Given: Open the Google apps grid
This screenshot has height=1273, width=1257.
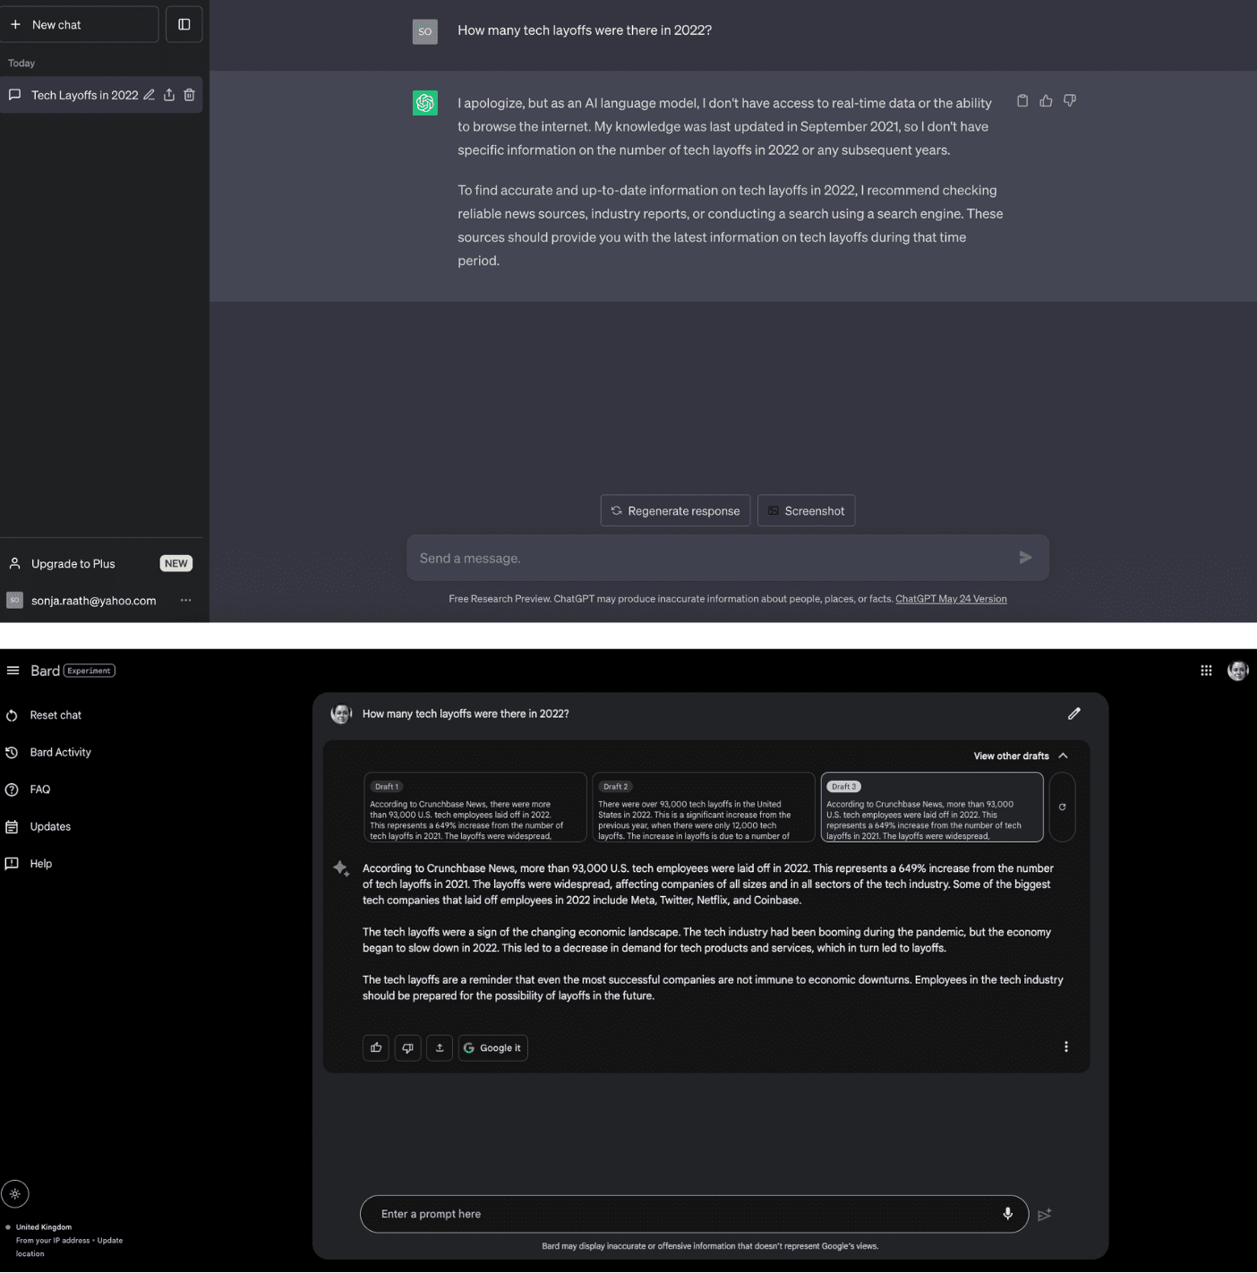Looking at the screenshot, I should [x=1206, y=671].
